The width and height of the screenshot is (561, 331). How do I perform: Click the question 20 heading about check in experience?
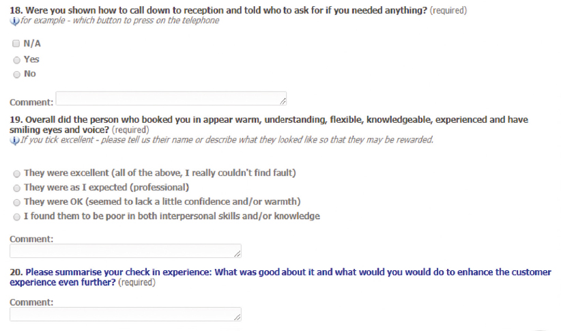280,277
